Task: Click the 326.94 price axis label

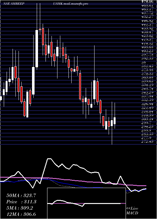Action: [x=147, y=104]
